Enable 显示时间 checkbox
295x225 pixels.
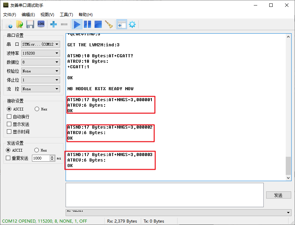18,132
